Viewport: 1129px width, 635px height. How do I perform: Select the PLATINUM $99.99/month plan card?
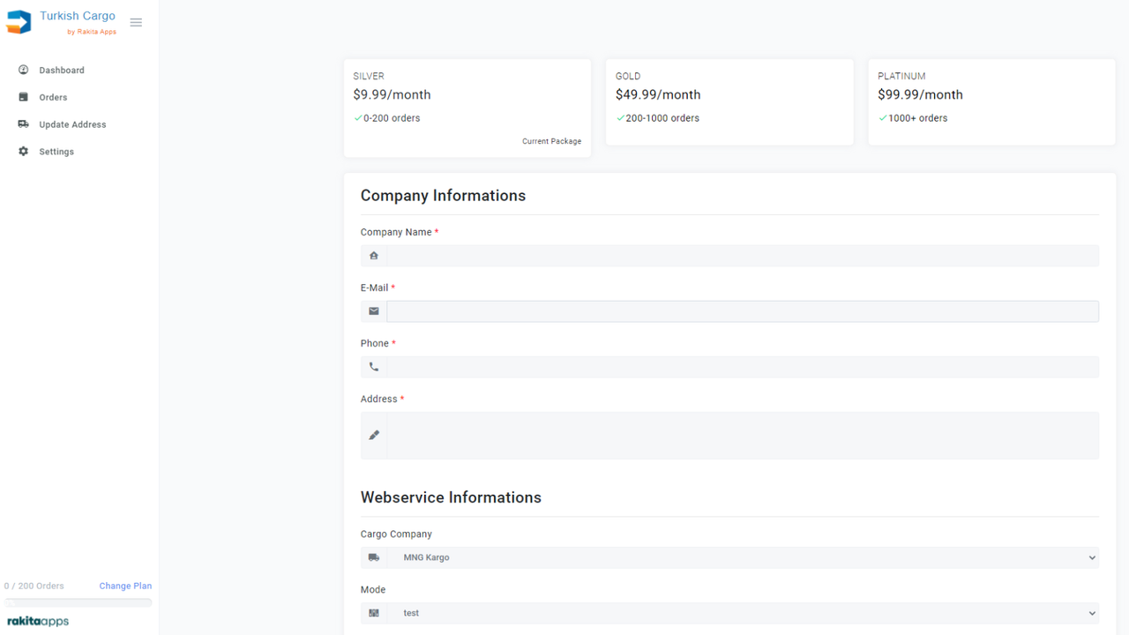[991, 102]
